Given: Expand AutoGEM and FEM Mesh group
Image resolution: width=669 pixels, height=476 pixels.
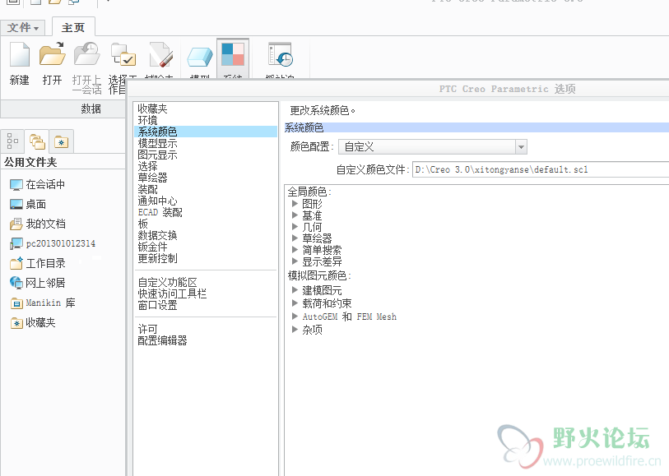Looking at the screenshot, I should (x=295, y=317).
